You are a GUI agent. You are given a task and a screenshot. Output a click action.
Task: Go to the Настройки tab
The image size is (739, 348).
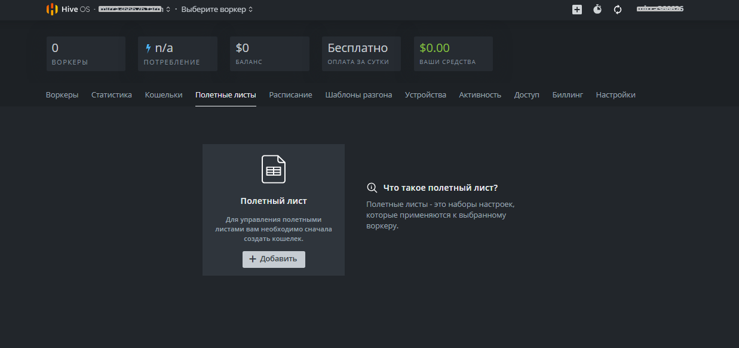[x=615, y=95]
